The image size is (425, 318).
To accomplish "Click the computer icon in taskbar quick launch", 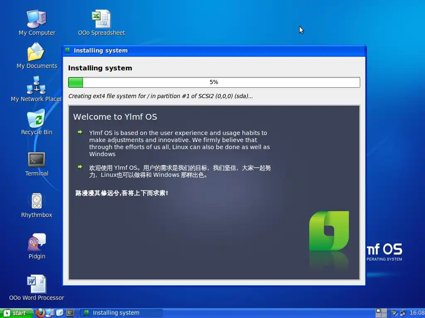I will 50,313.
